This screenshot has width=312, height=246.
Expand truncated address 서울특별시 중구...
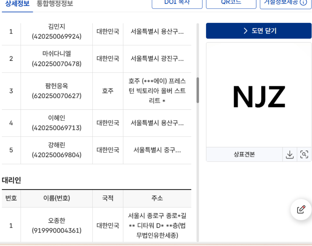[157, 150]
